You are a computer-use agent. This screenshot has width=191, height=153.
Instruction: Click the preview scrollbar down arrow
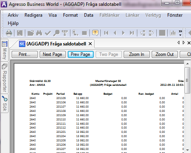187,150
